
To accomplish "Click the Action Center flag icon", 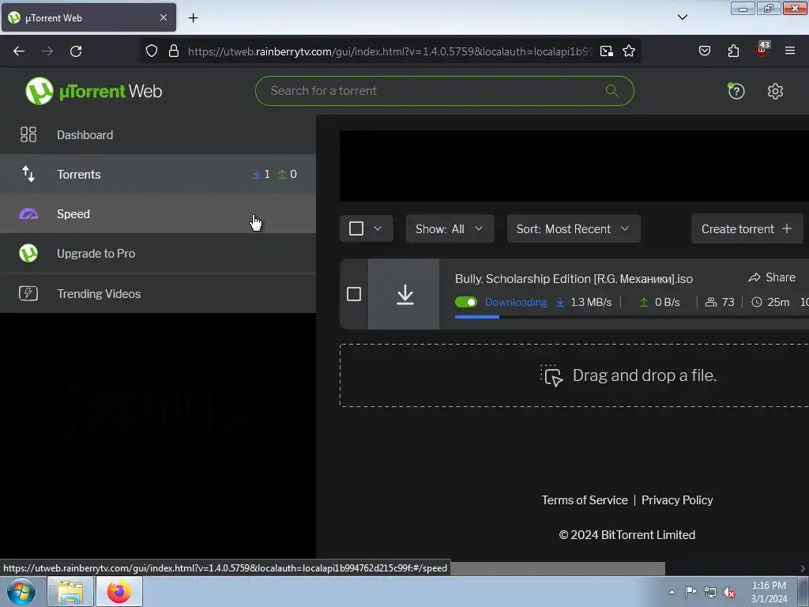I will [690, 592].
